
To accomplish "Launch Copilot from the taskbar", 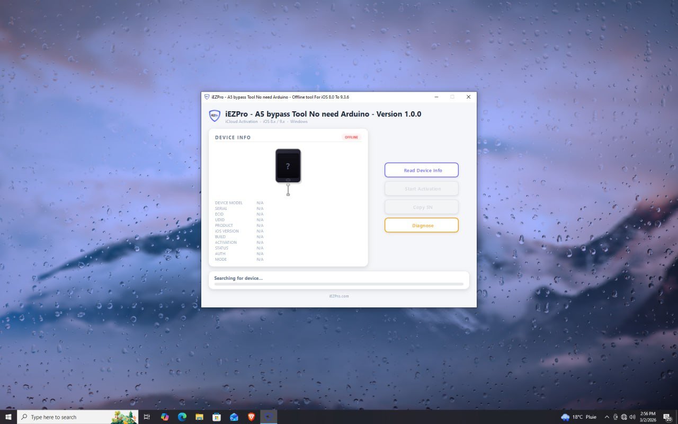I will tap(165, 417).
